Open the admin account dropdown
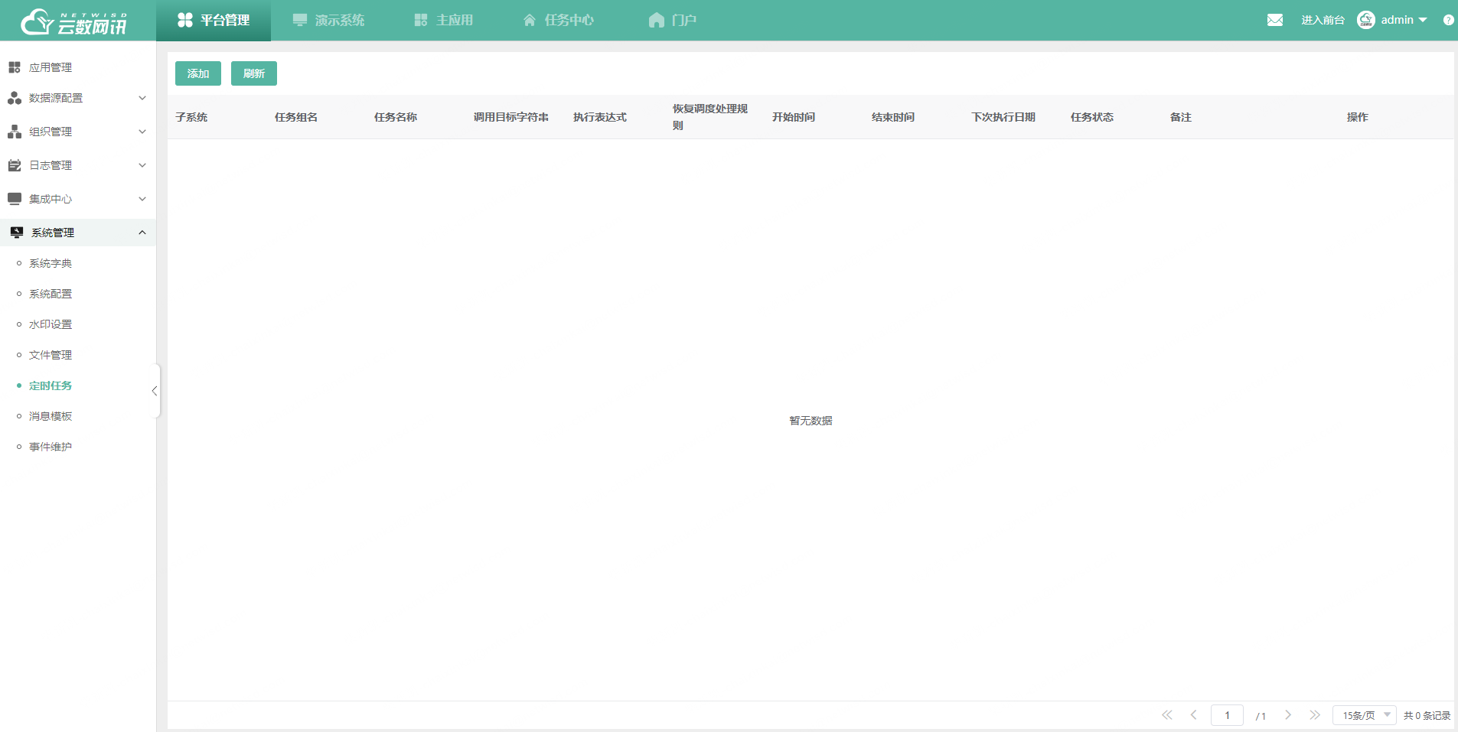1458x732 pixels. point(1422,20)
